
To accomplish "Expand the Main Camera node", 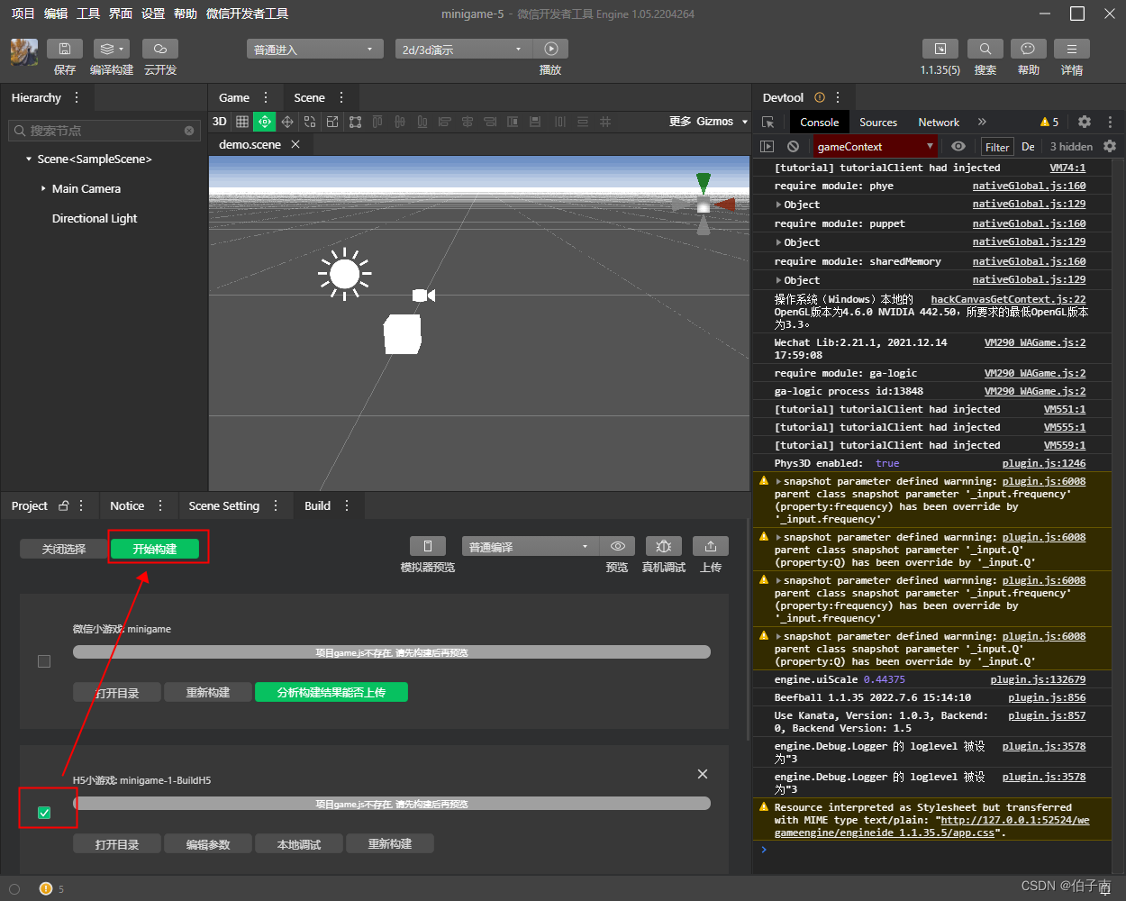I will pyautogui.click(x=43, y=189).
